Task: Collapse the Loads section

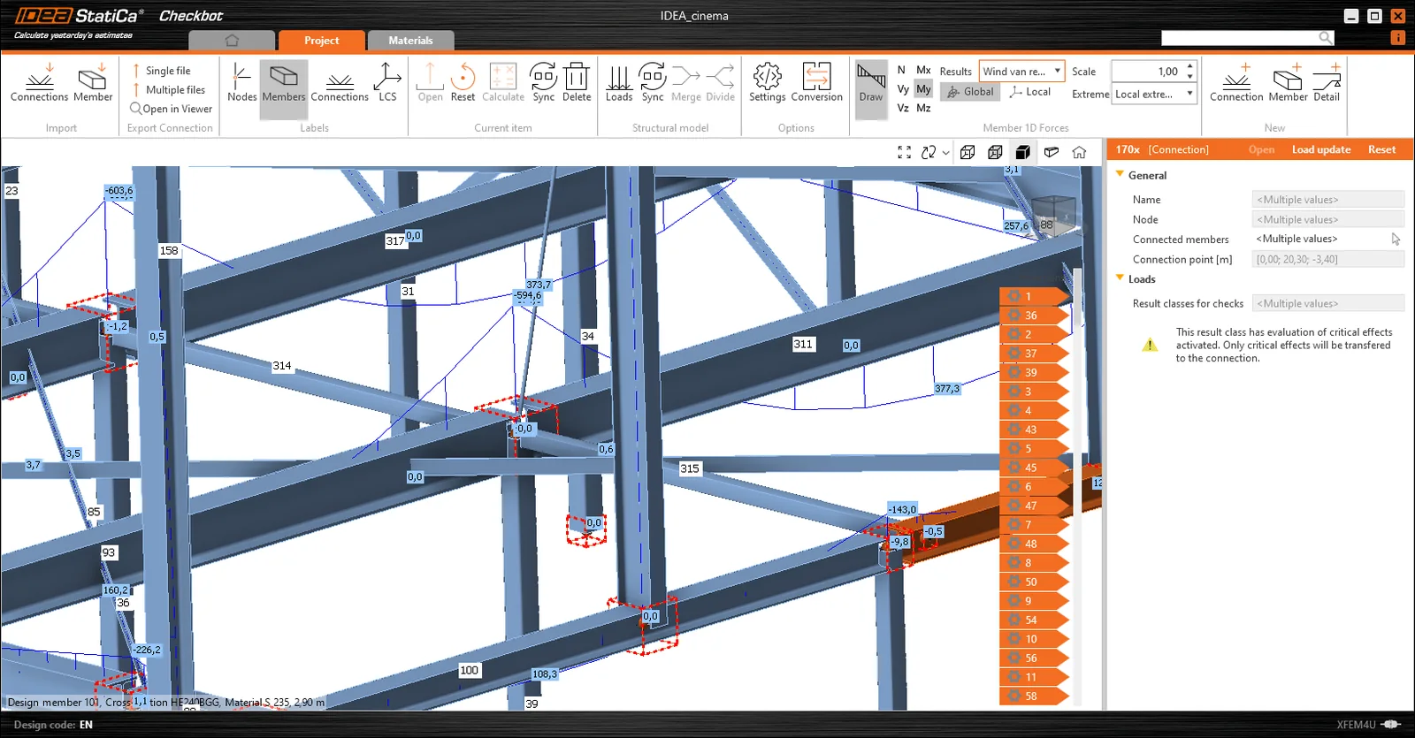Action: coord(1120,278)
